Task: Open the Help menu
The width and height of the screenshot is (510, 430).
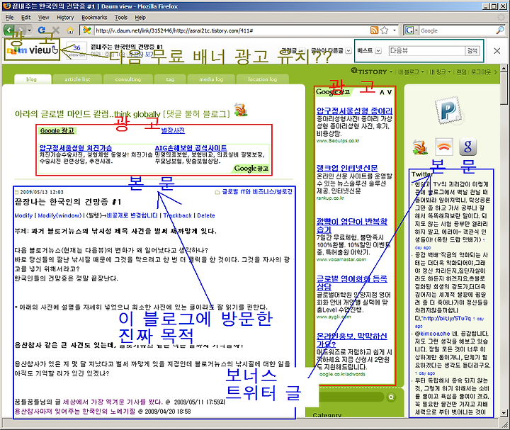Action: tap(140, 18)
